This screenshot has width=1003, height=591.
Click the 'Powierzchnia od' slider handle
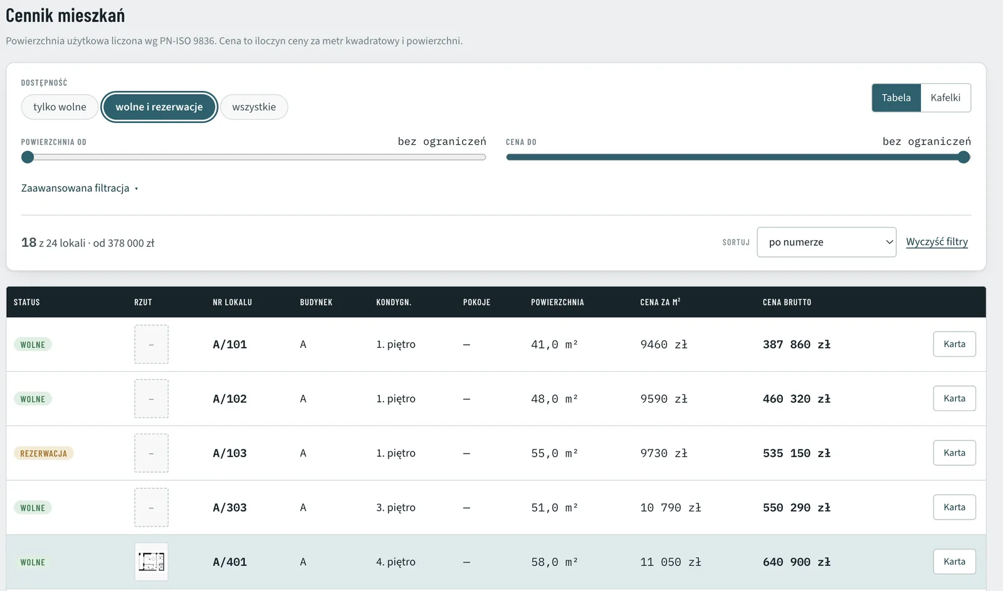[28, 157]
